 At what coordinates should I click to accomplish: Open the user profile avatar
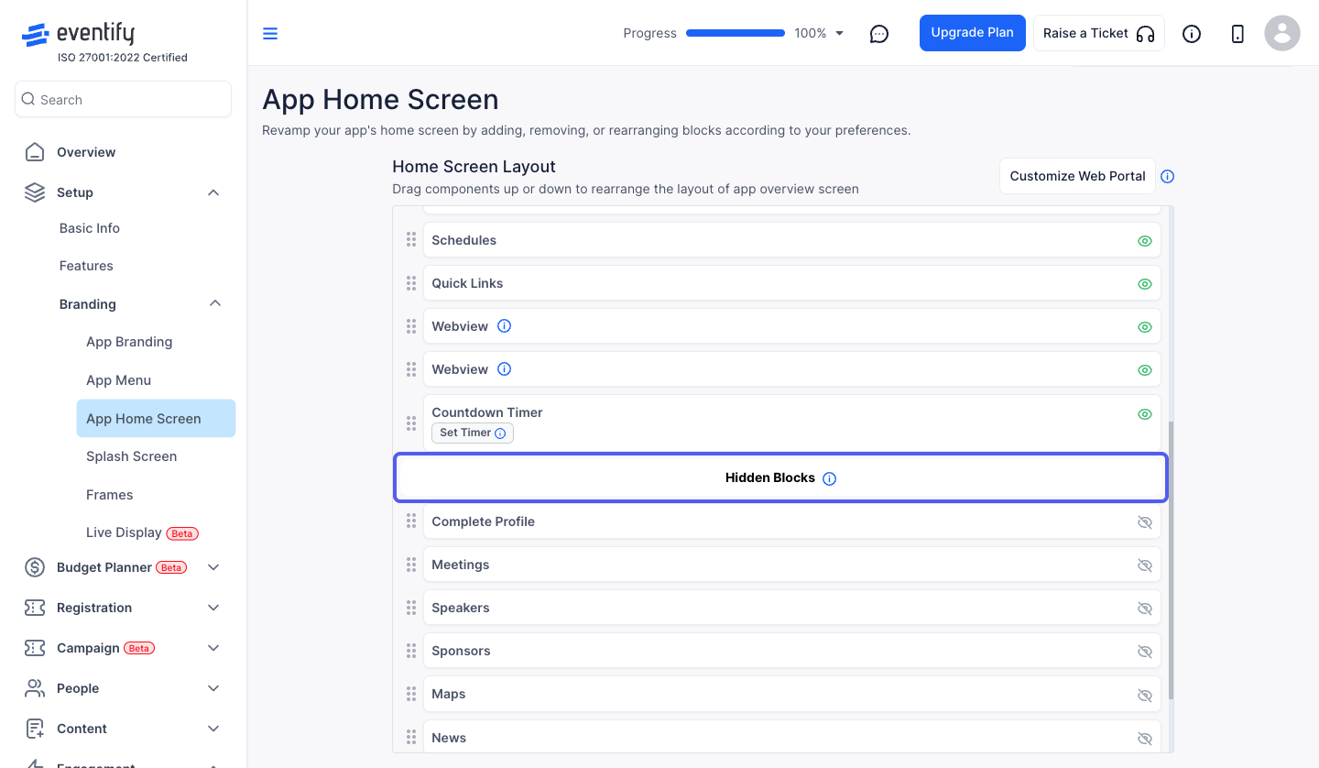tap(1282, 34)
